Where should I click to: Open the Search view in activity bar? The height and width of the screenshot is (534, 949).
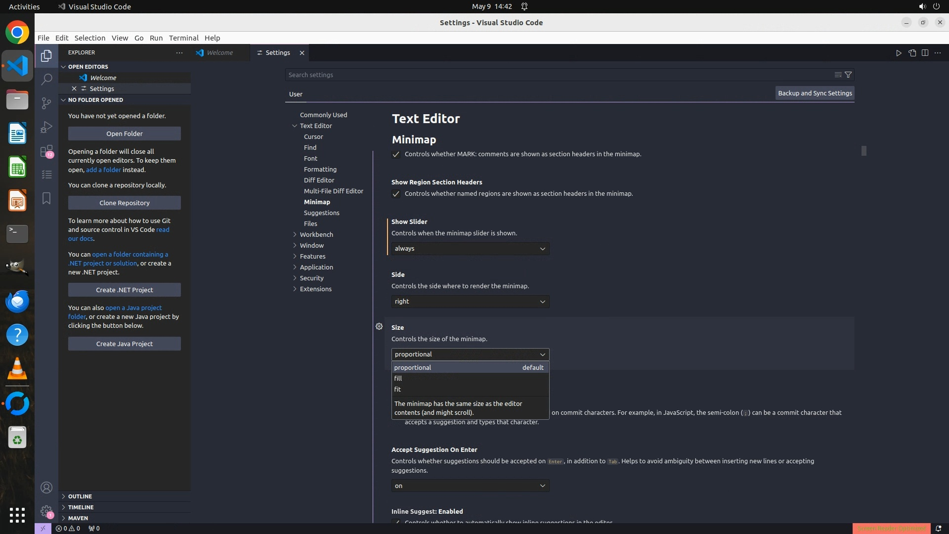(46, 79)
